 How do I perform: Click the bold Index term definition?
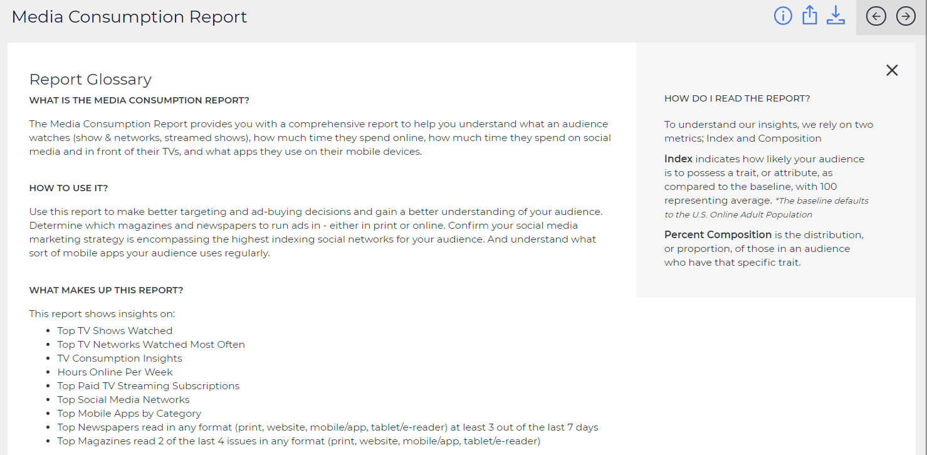[x=678, y=159]
